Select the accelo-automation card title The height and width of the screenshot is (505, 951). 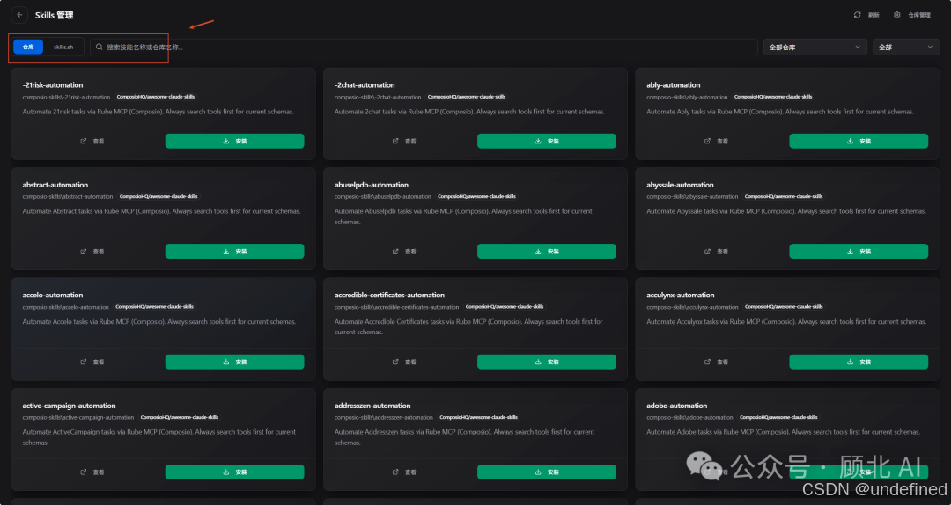(53, 296)
